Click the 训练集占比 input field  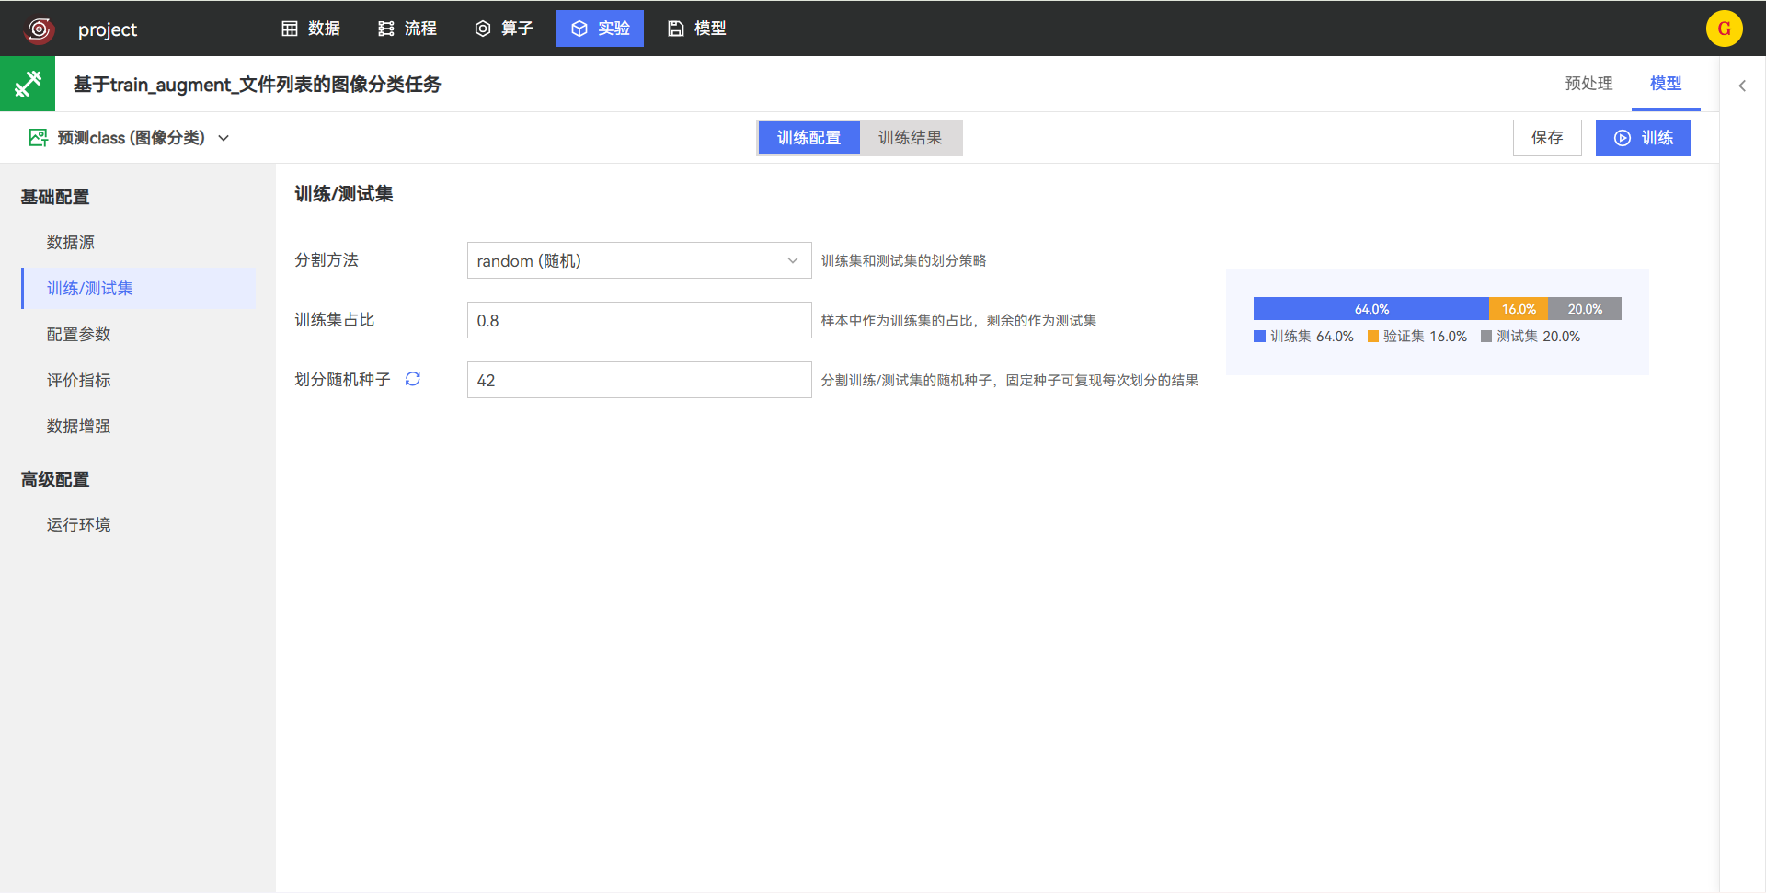coord(639,320)
